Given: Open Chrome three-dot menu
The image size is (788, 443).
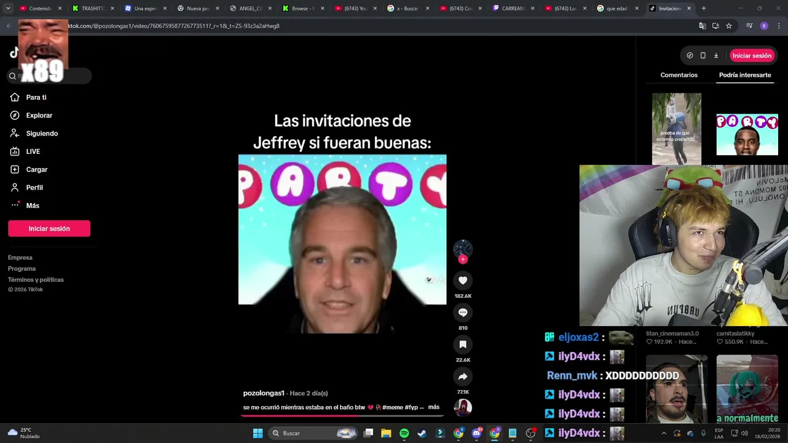Looking at the screenshot, I should point(779,26).
